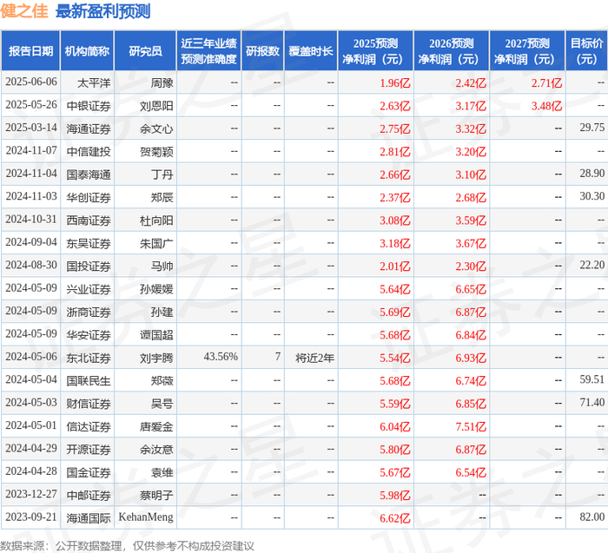Click the 近三年业绩预测准确度 column header
The image size is (608, 553).
(208, 51)
